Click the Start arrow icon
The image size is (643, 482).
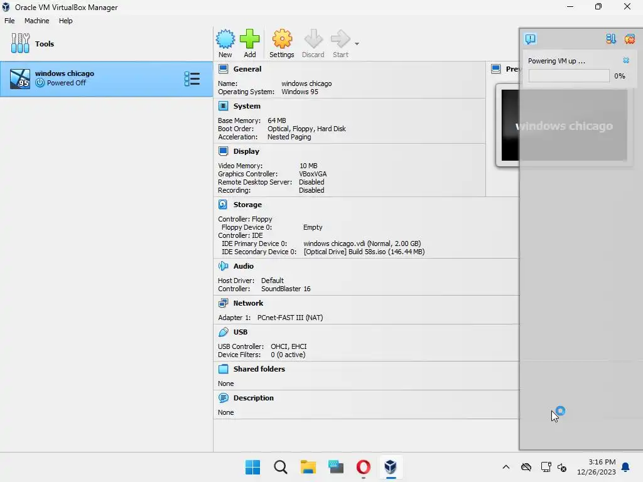pos(340,39)
